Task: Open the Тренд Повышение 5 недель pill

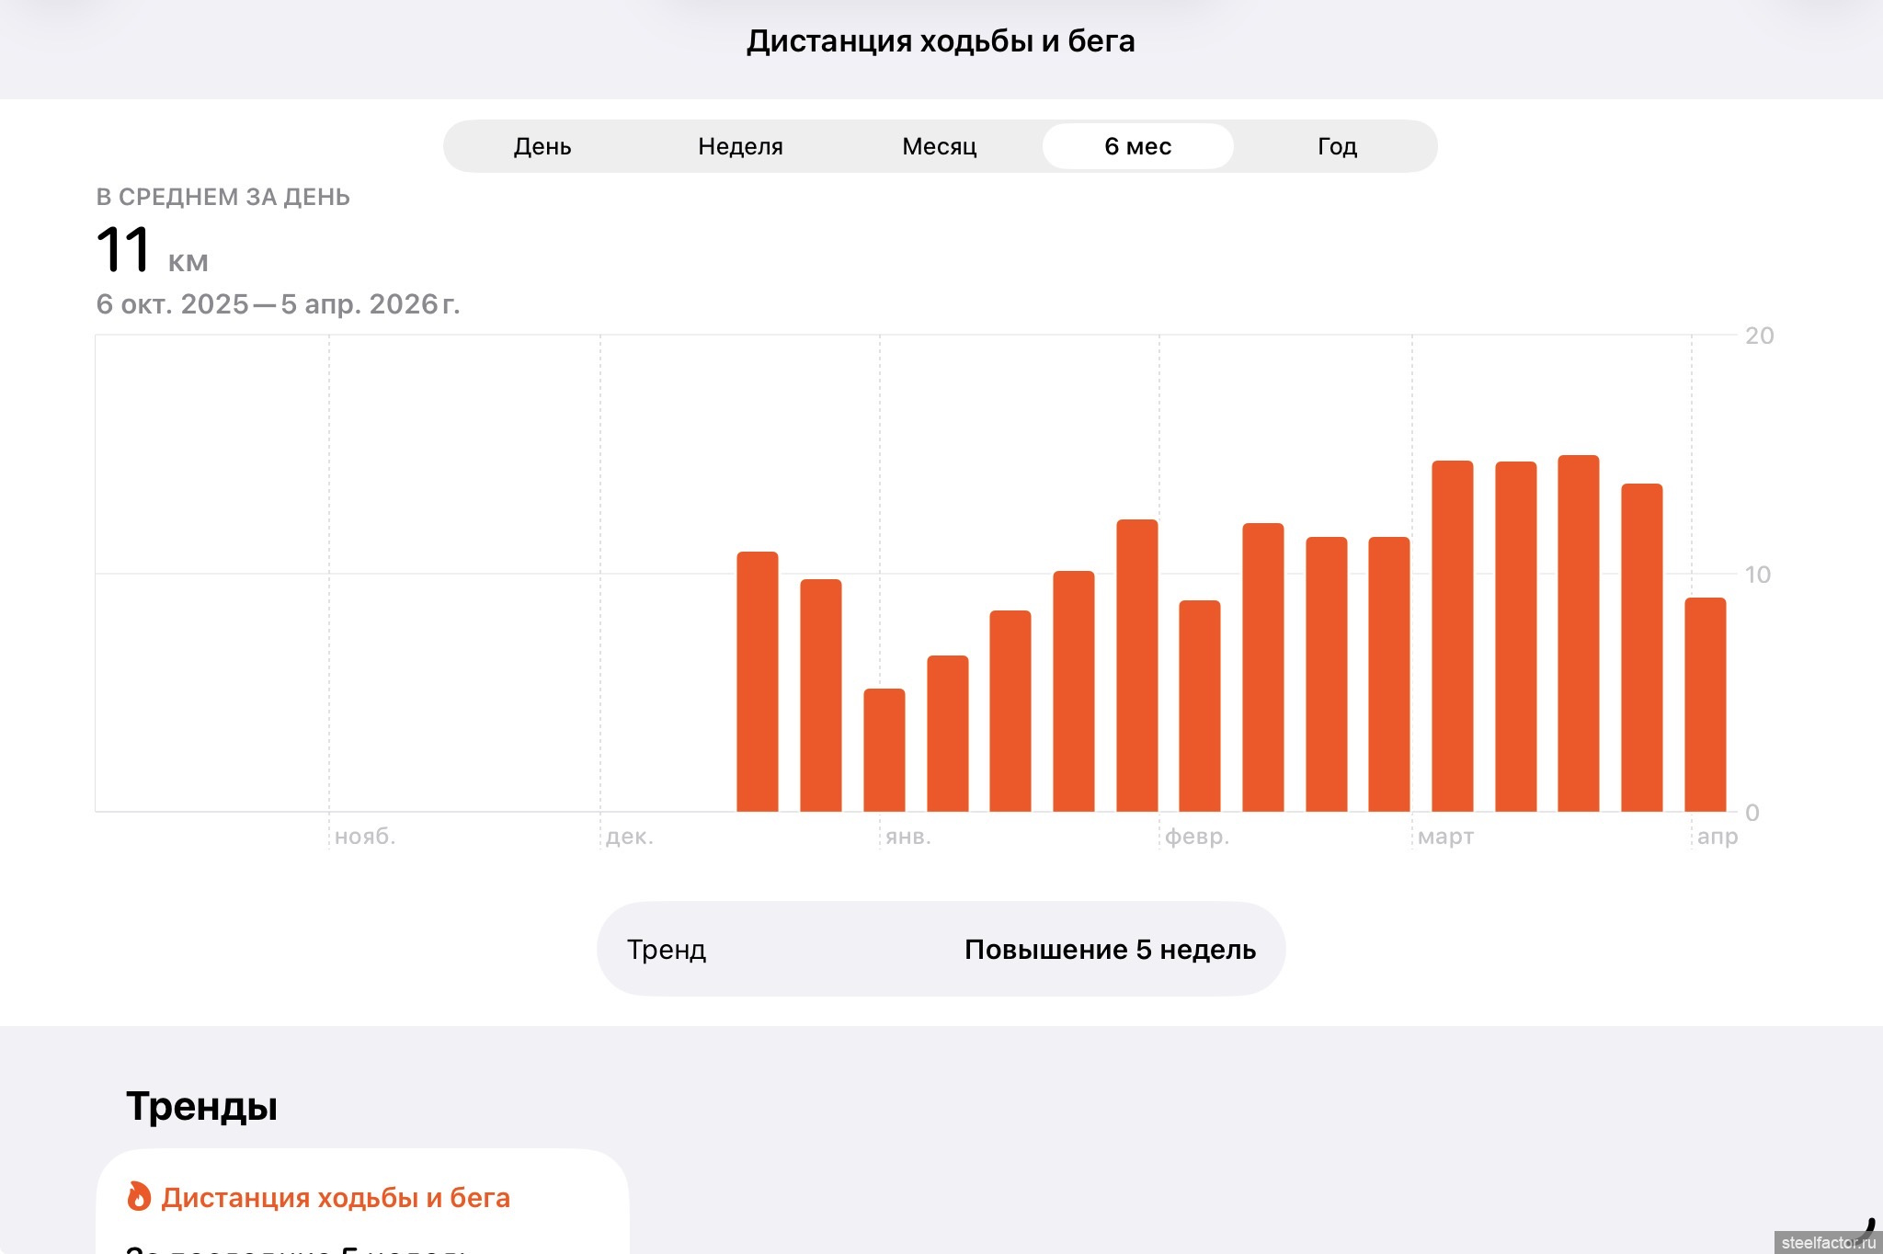Action: (x=941, y=949)
